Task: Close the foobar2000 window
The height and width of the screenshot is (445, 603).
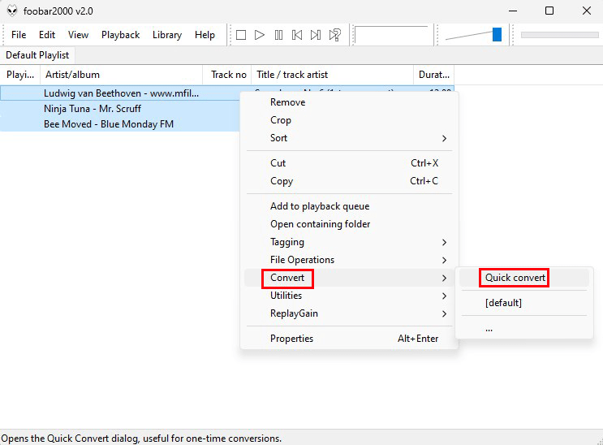Action: click(x=587, y=11)
